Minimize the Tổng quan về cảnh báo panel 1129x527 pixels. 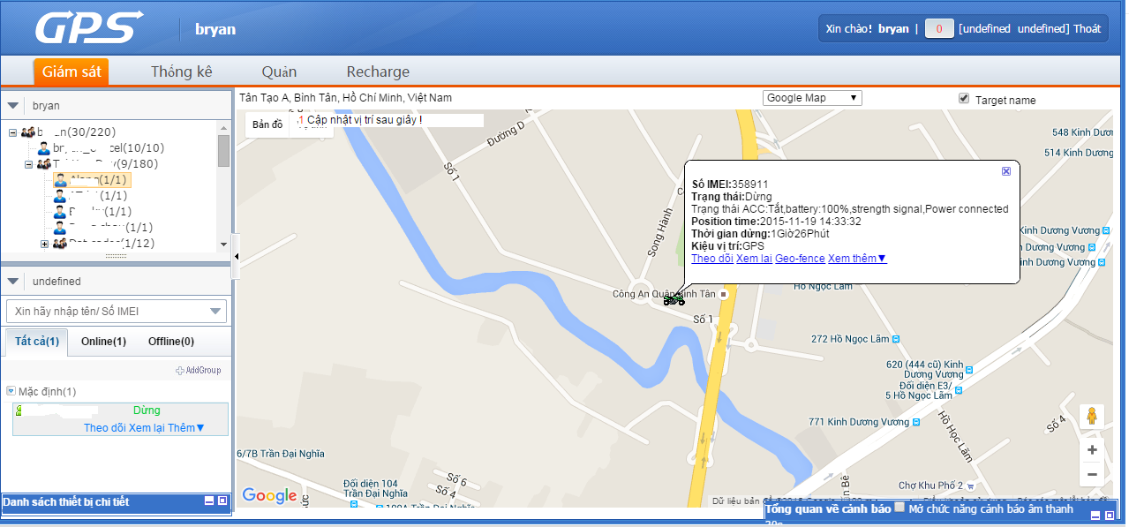[1095, 516]
